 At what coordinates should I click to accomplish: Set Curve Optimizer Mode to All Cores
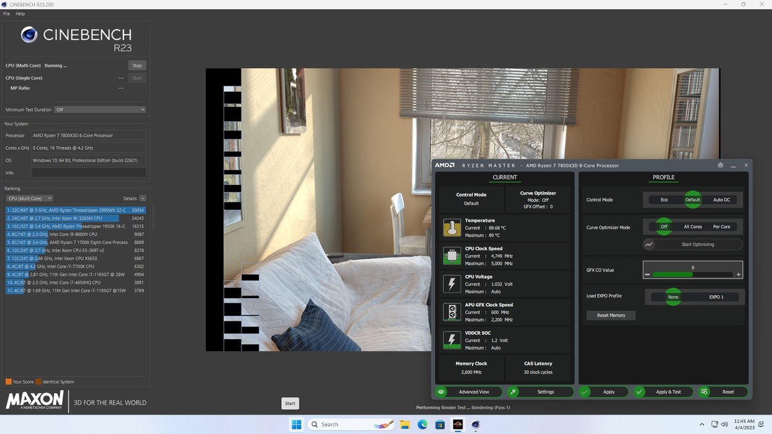click(x=693, y=227)
